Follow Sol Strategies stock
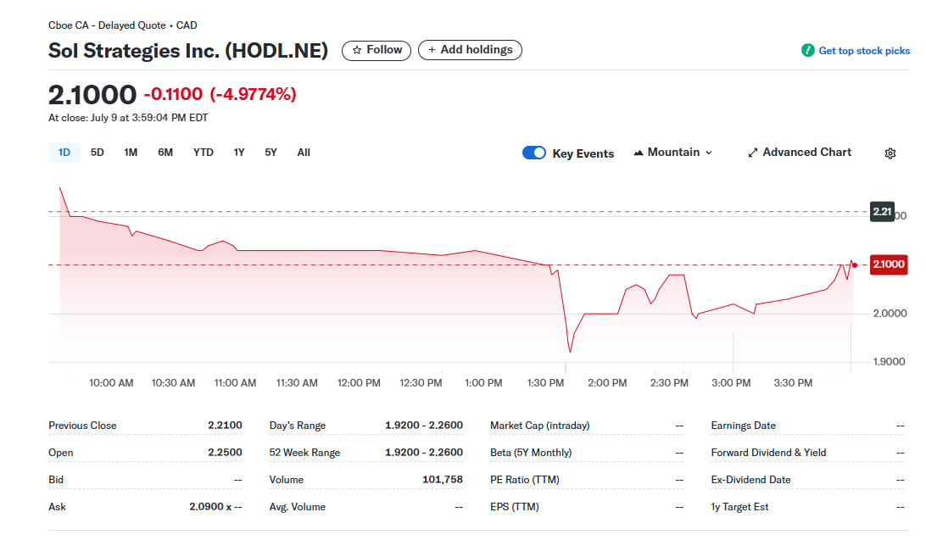This screenshot has width=926, height=540. (377, 50)
